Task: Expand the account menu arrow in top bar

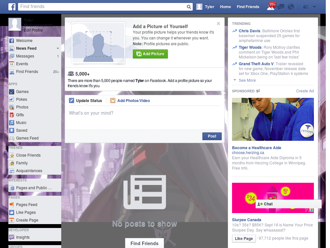Action: point(314,7)
